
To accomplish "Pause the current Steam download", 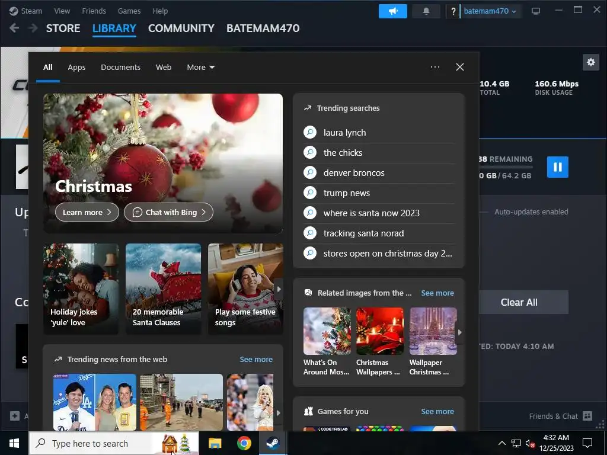I will pyautogui.click(x=557, y=166).
